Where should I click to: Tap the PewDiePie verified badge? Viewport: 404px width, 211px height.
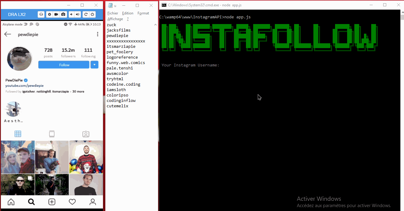(x=26, y=80)
